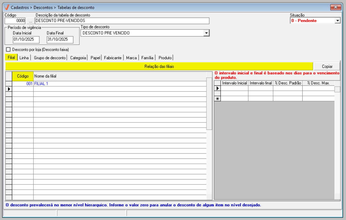Close the Tabelas de desconto window
Viewport: 346px width, 220px height.
[335, 7]
